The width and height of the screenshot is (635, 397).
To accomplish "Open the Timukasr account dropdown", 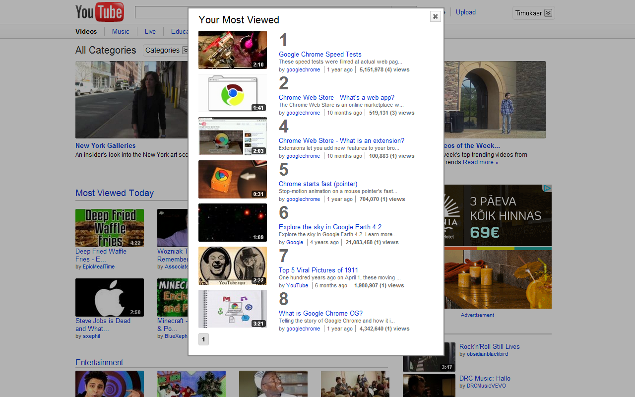I will [x=533, y=13].
